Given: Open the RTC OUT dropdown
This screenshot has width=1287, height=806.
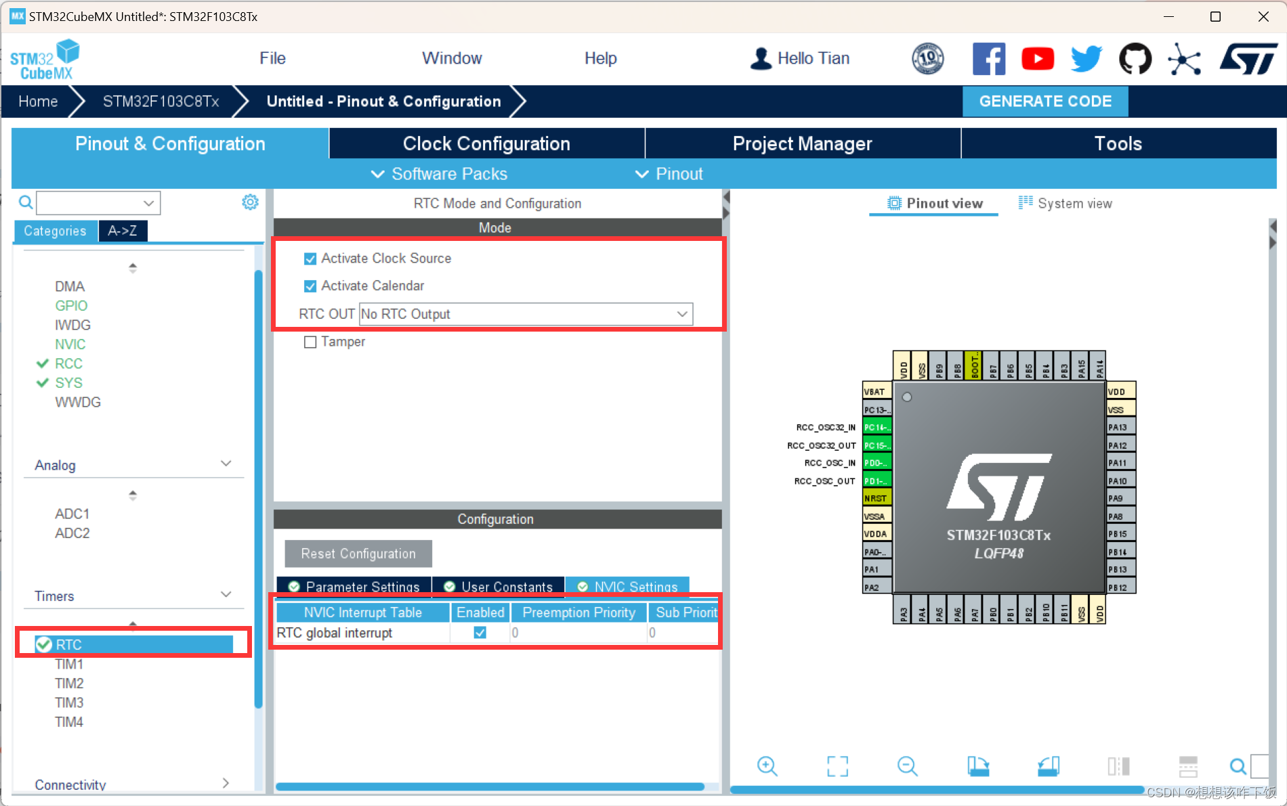Looking at the screenshot, I should (681, 314).
